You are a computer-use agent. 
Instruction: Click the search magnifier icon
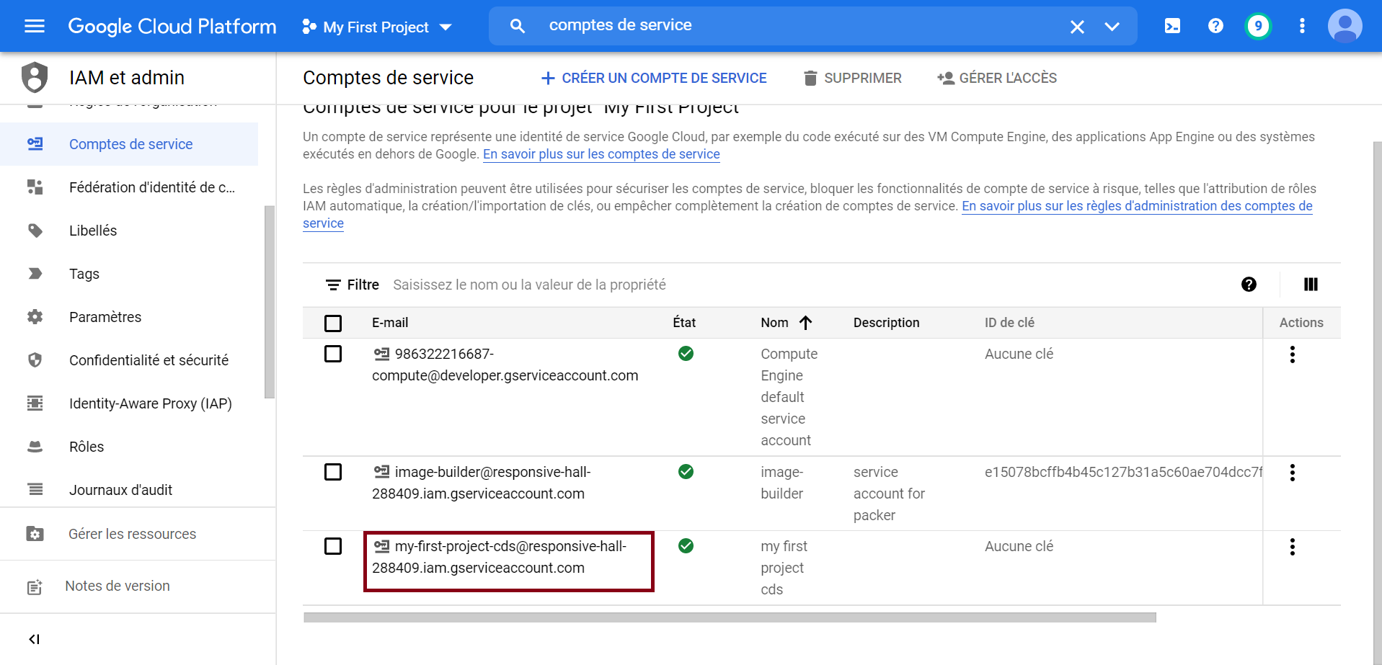(517, 26)
